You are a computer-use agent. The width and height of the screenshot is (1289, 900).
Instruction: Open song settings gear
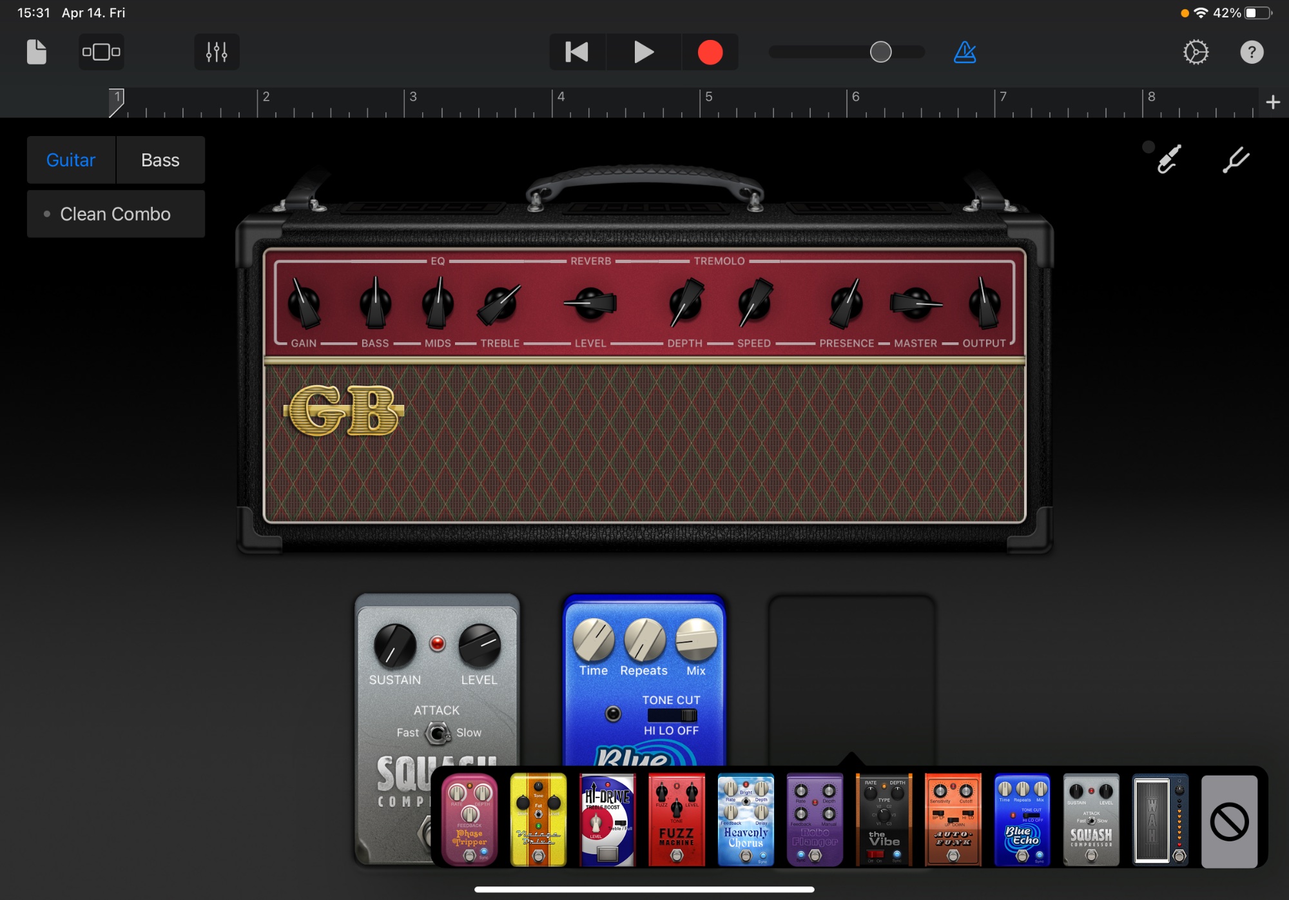click(x=1196, y=52)
